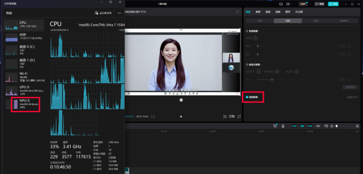The height and width of the screenshot is (174, 363).
Task: Play the video in preview player
Action: pos(181,117)
